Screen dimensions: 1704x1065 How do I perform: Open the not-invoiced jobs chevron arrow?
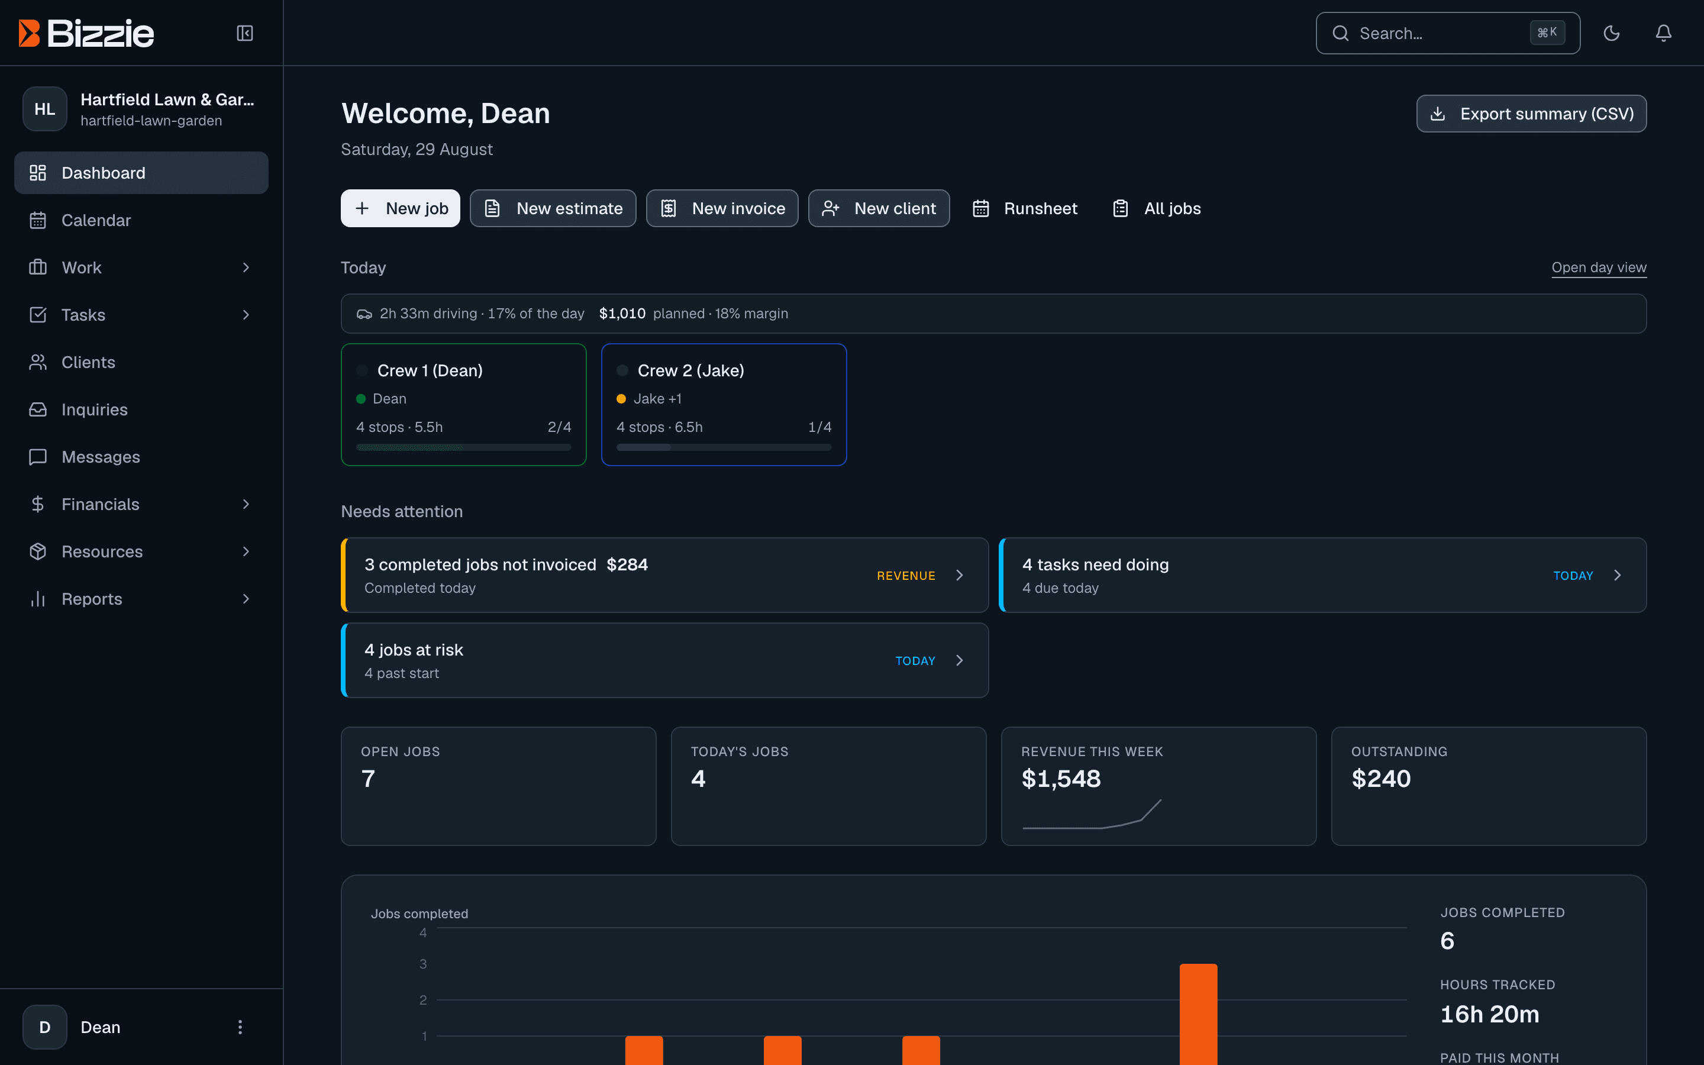point(959,576)
